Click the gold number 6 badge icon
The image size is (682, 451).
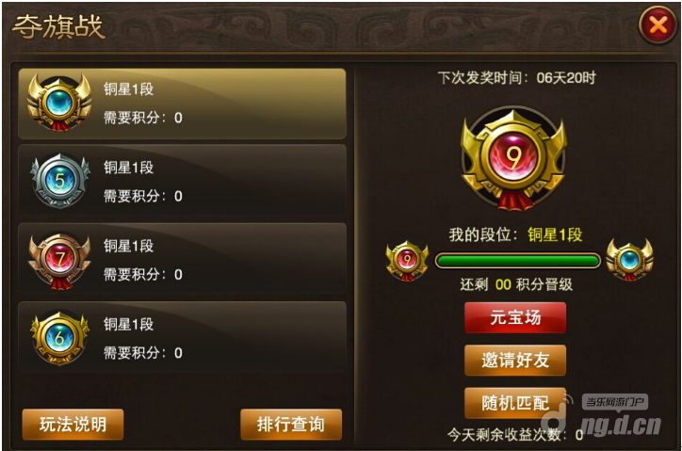point(59,338)
